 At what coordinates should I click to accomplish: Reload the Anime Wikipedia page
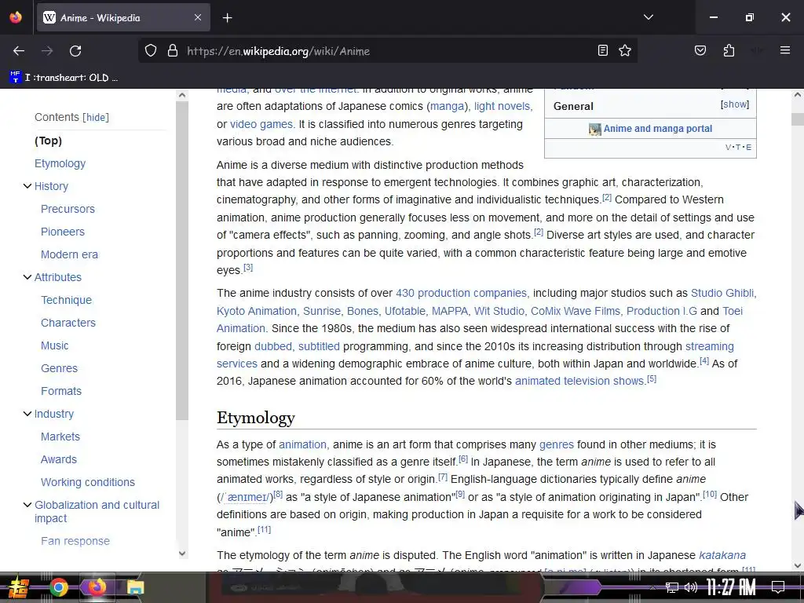tap(75, 51)
